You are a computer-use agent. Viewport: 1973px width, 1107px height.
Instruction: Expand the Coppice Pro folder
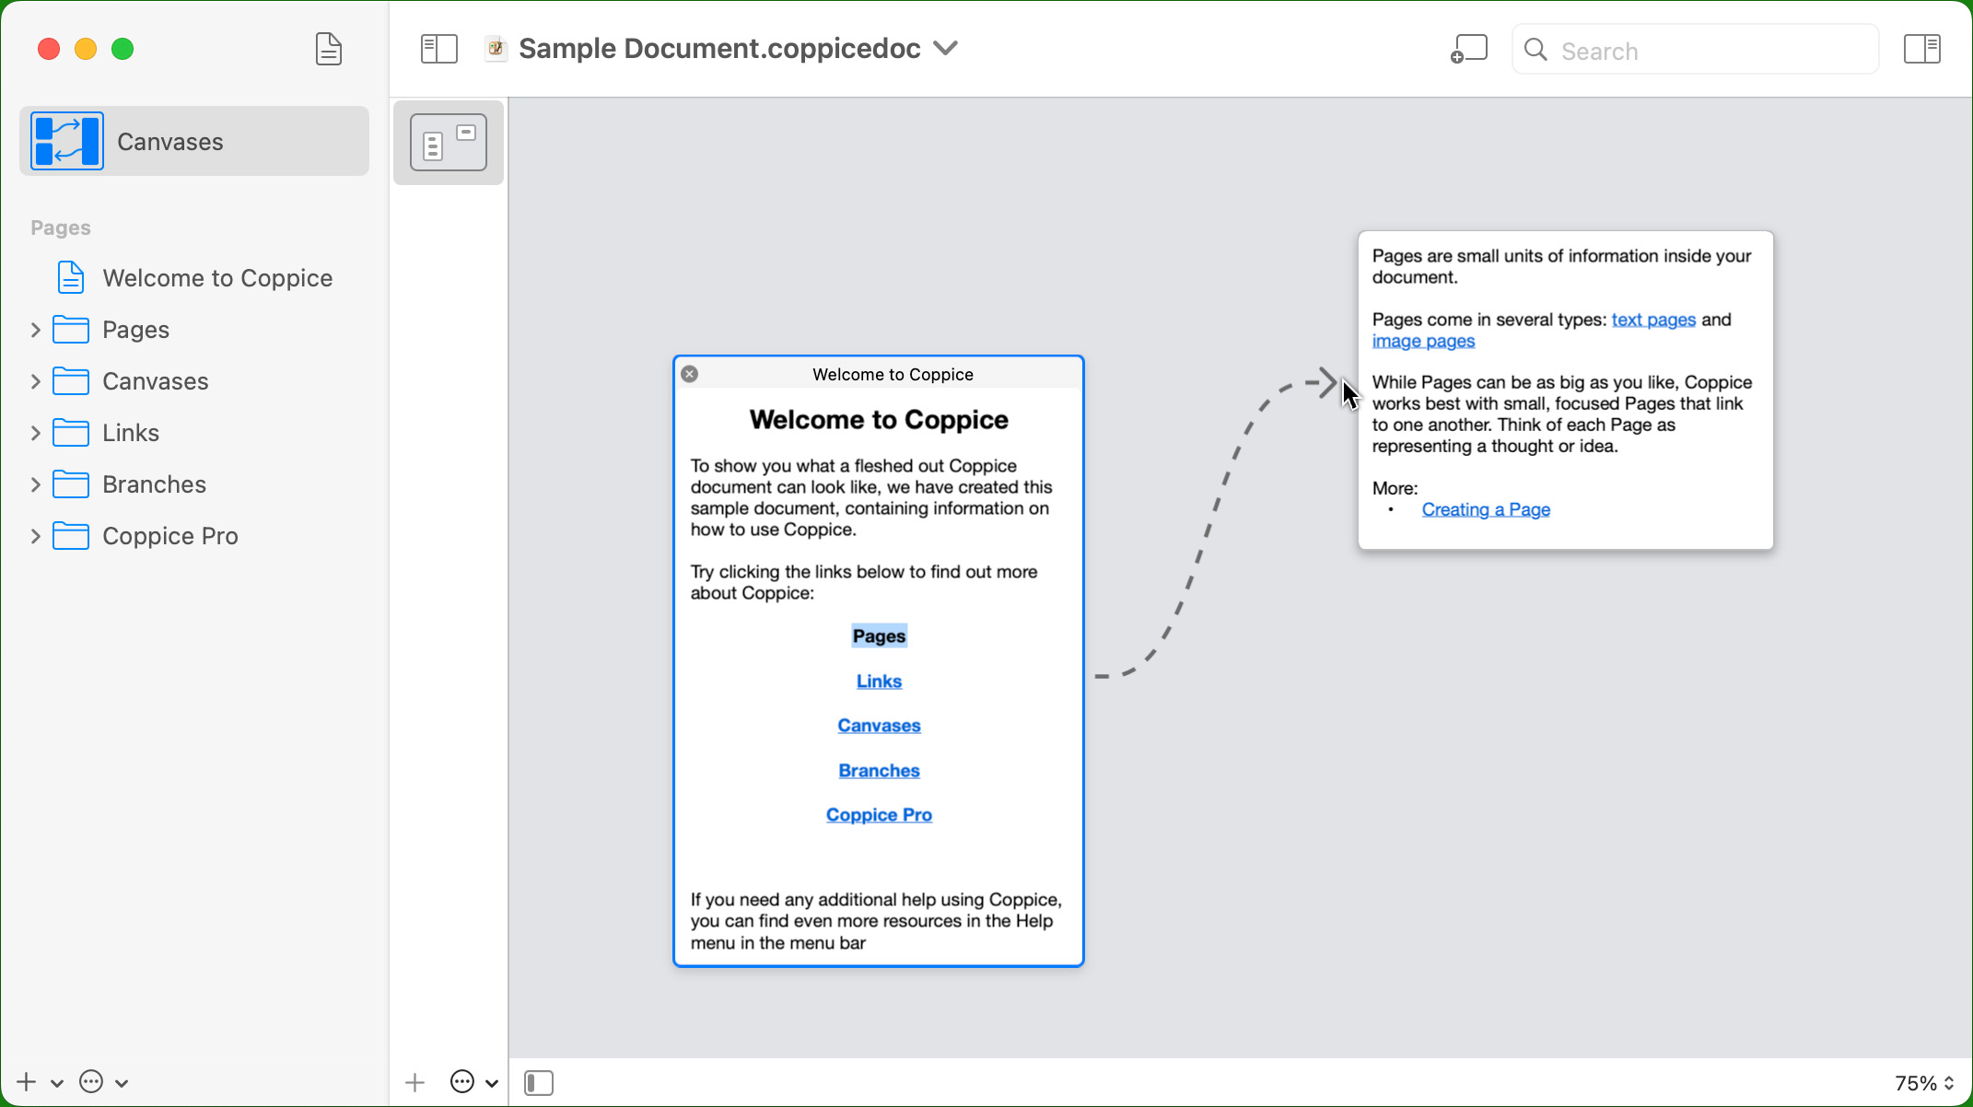(35, 536)
